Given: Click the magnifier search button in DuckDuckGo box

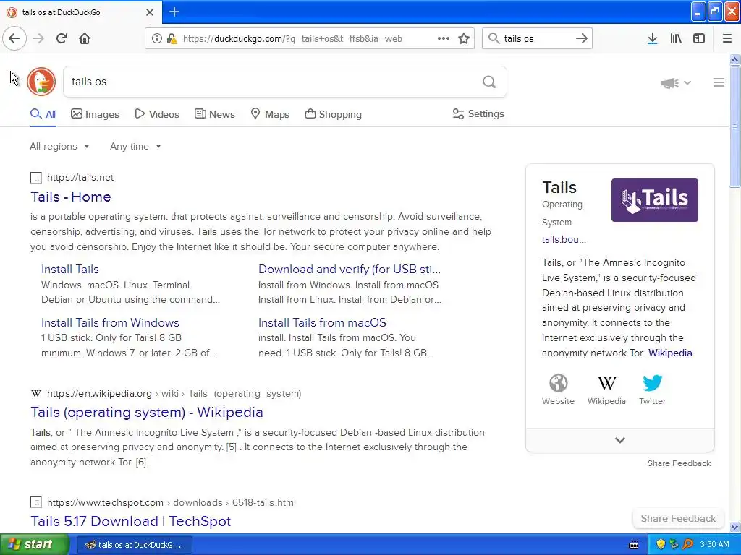Looking at the screenshot, I should (x=489, y=82).
